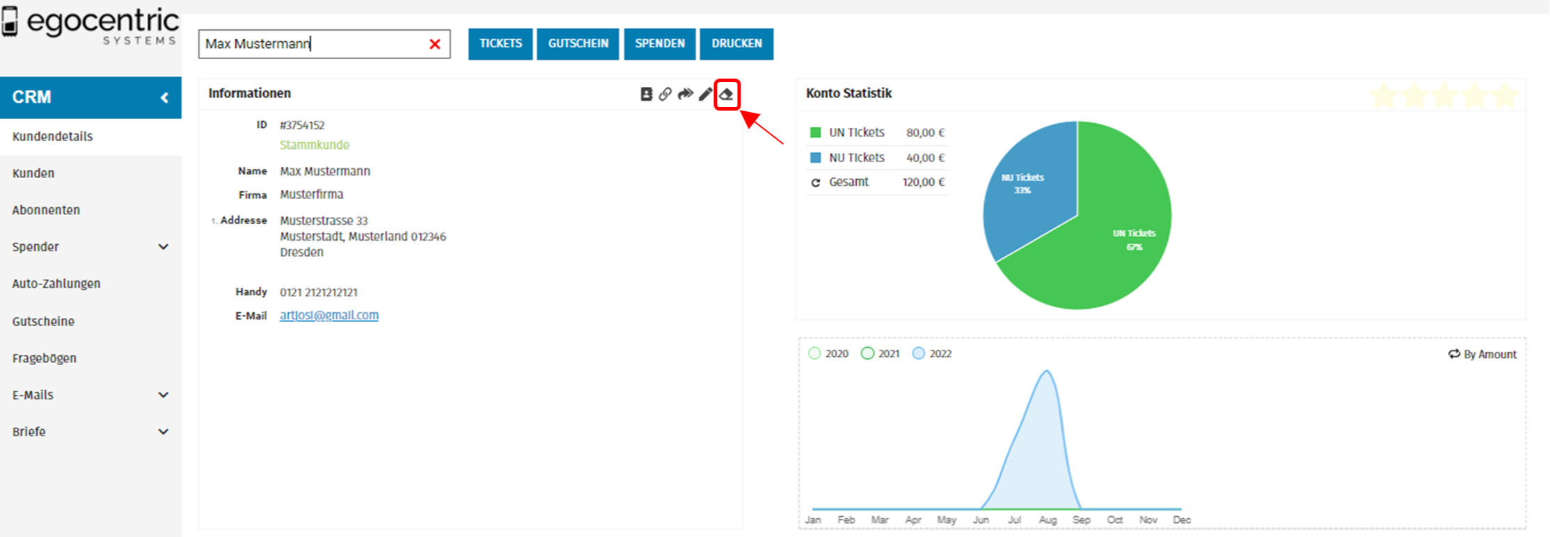Image resolution: width=1550 pixels, height=537 pixels.
Task: Click the eraser icon in Informationen header
Action: (x=726, y=95)
